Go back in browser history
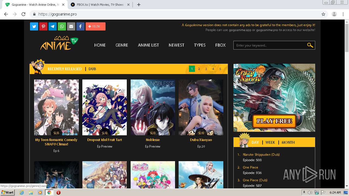This screenshot has width=349, height=196. coord(6,14)
